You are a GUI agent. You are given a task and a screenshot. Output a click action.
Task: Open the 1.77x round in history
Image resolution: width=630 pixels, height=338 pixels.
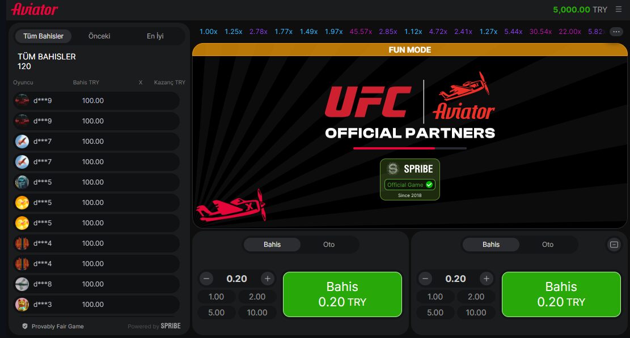284,32
